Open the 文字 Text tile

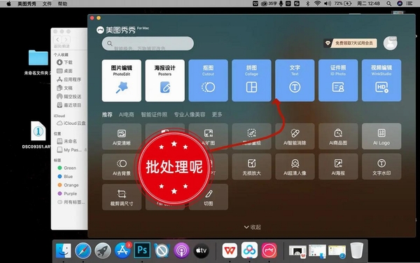click(295, 81)
